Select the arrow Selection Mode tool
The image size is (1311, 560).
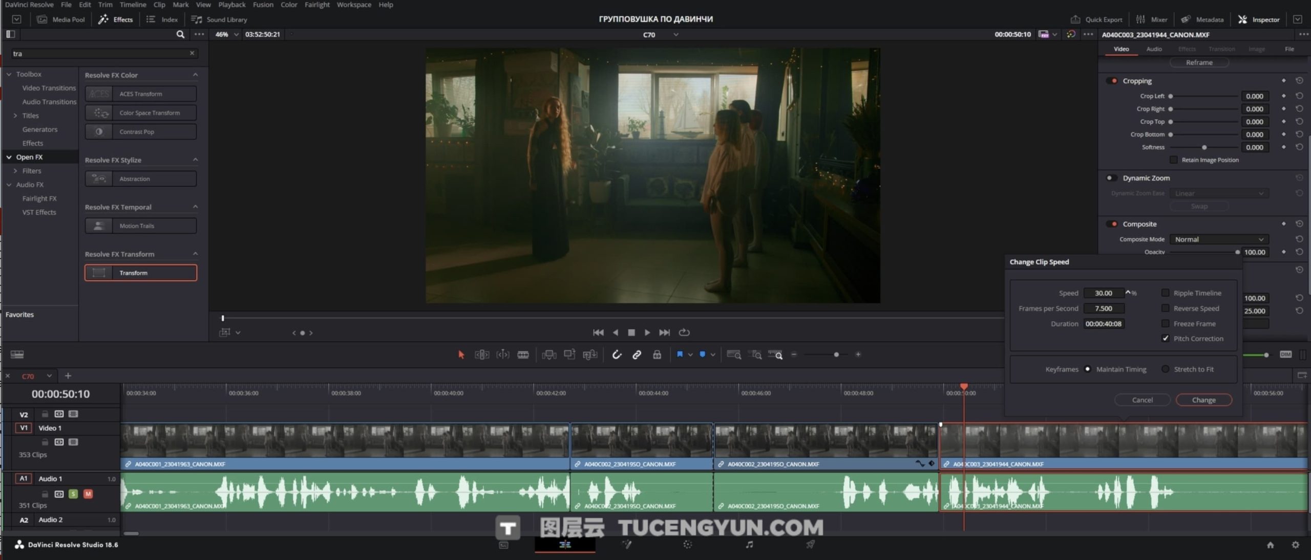pos(461,354)
